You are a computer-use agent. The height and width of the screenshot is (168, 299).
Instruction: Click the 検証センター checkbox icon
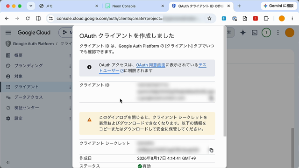(8, 108)
